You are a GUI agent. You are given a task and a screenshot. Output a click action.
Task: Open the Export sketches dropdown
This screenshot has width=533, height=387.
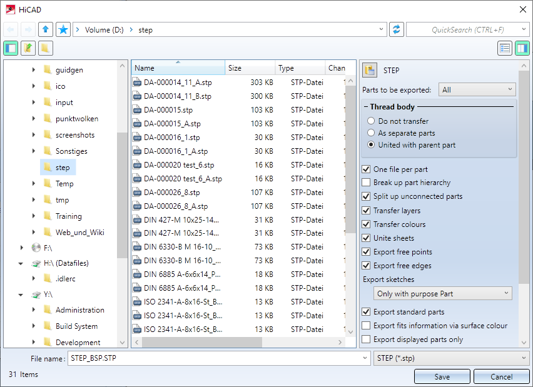click(x=443, y=294)
